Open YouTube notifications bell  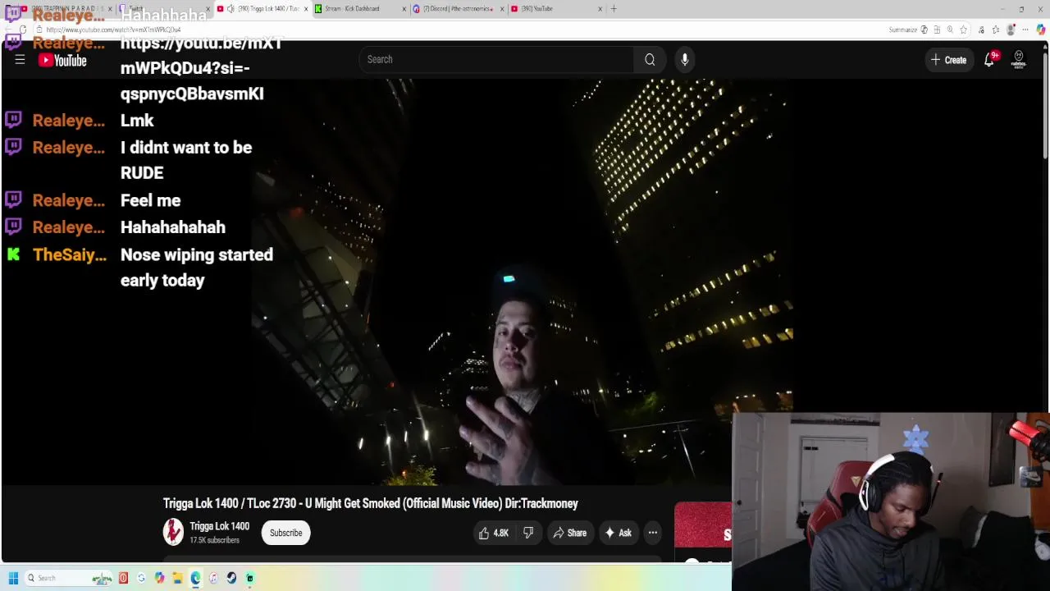point(989,60)
